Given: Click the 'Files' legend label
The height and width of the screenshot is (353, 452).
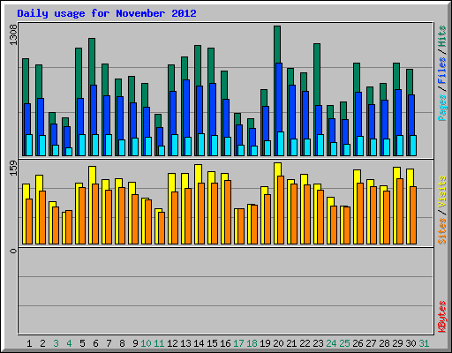Looking at the screenshot, I should tap(441, 71).
